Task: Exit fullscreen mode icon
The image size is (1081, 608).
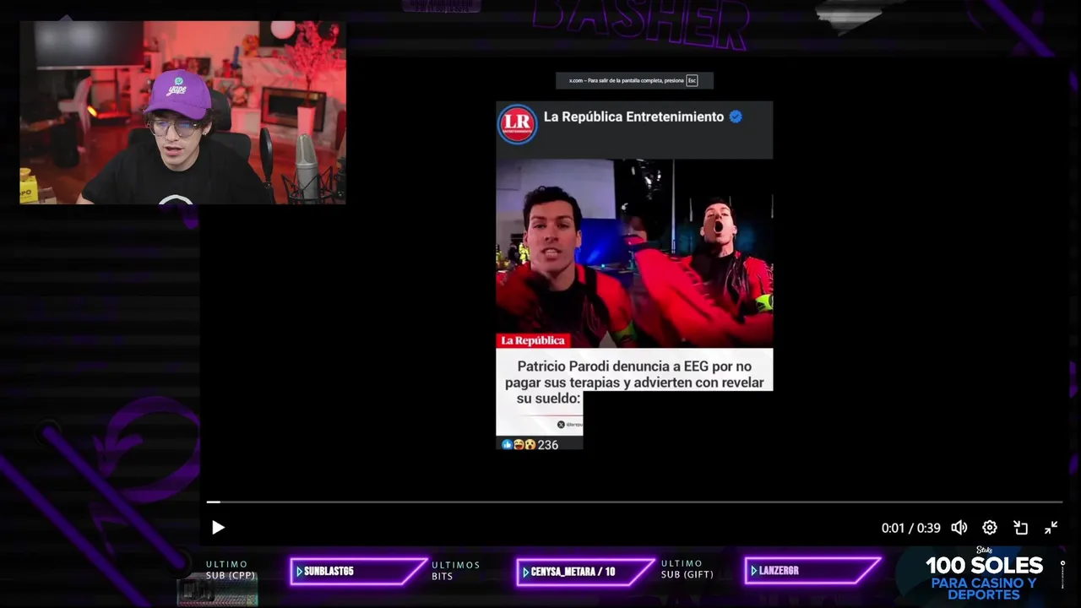Action: [x=1051, y=528]
